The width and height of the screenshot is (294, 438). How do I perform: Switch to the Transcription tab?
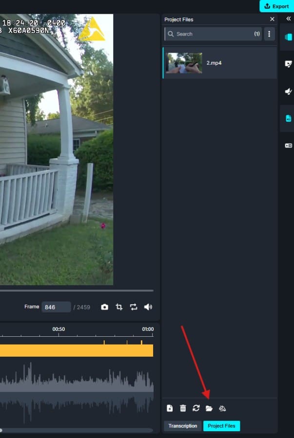tap(183, 426)
